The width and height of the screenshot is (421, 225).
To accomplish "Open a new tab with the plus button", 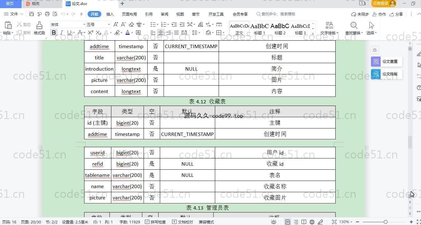I will (122, 4).
